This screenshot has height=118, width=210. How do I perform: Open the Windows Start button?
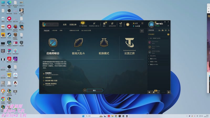pyautogui.click(x=83, y=116)
